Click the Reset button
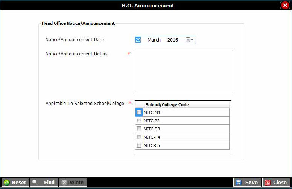292x189 pixels. (x=15, y=183)
